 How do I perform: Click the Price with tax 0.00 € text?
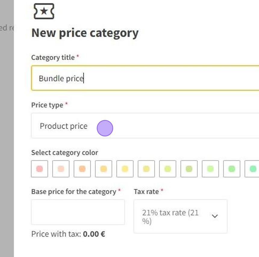pos(68,234)
